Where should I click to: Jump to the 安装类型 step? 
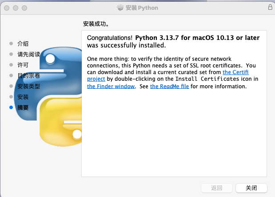[28, 86]
